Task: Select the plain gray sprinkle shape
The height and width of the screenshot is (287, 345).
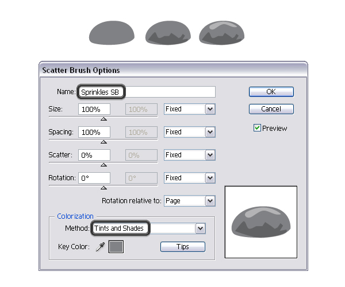Action: click(x=112, y=33)
